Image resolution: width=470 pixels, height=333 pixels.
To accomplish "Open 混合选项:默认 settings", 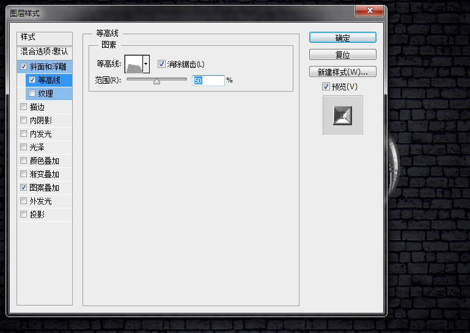I will 45,52.
